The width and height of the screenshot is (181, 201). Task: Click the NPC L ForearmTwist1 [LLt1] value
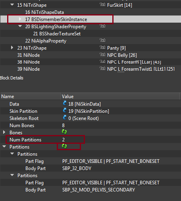pyautogui.click(x=141, y=69)
